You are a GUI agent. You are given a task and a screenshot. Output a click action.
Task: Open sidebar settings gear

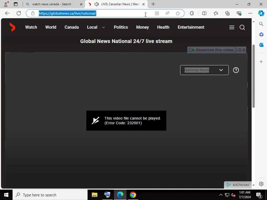261,184
